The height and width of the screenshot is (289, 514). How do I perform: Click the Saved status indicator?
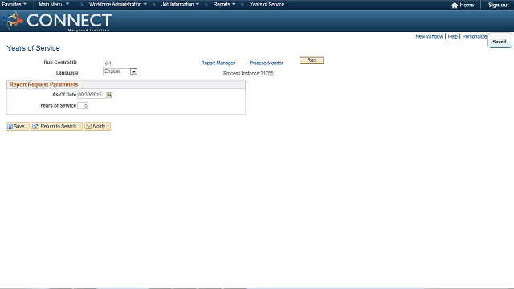500,41
